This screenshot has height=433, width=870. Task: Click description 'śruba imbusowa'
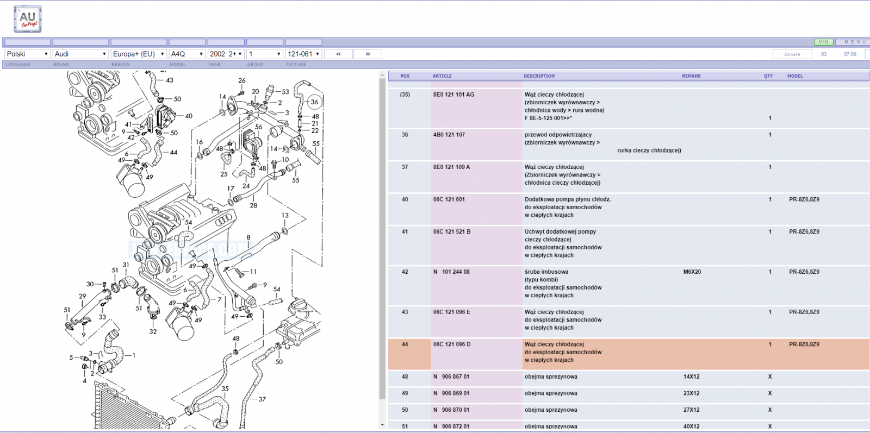pos(546,272)
